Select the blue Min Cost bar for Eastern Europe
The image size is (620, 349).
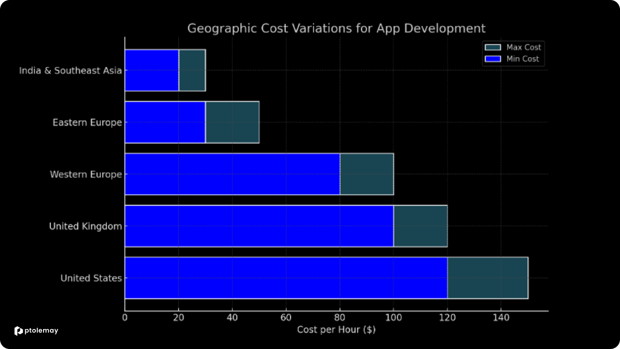[165, 122]
